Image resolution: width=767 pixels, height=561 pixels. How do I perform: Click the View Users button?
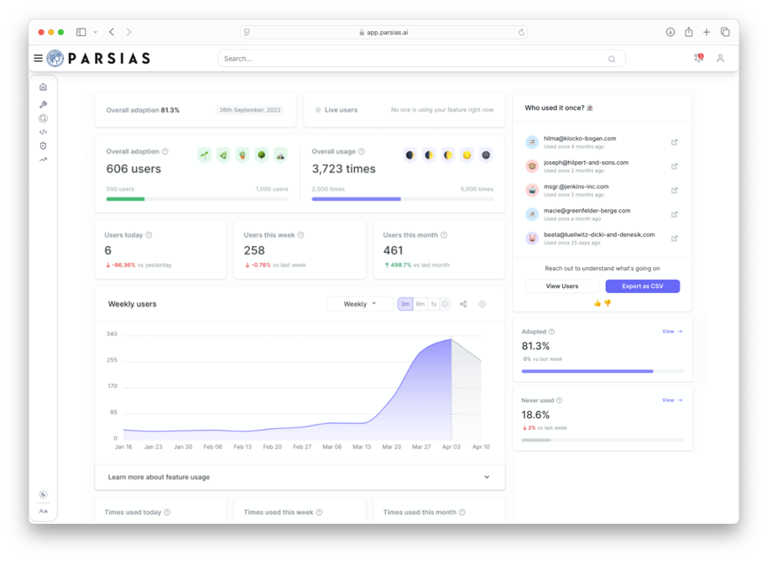[561, 286]
